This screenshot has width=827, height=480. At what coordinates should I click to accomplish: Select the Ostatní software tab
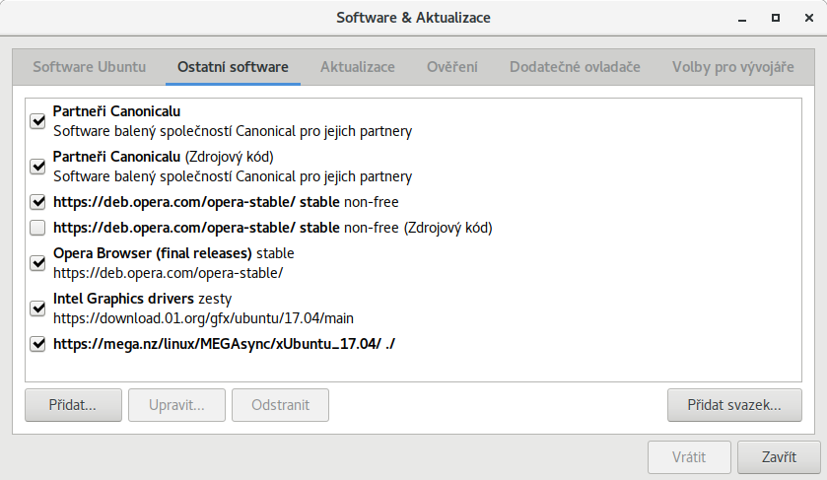(x=233, y=67)
